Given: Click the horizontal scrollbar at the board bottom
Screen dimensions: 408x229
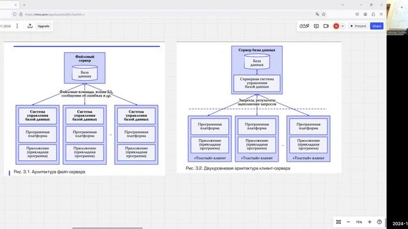Looking at the screenshot, I should [108, 228].
